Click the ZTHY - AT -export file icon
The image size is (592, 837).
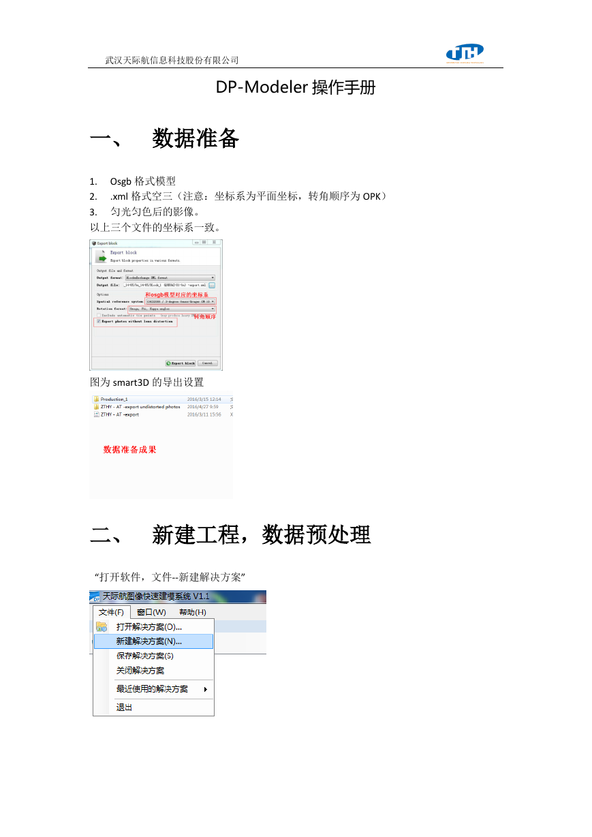coord(96,414)
